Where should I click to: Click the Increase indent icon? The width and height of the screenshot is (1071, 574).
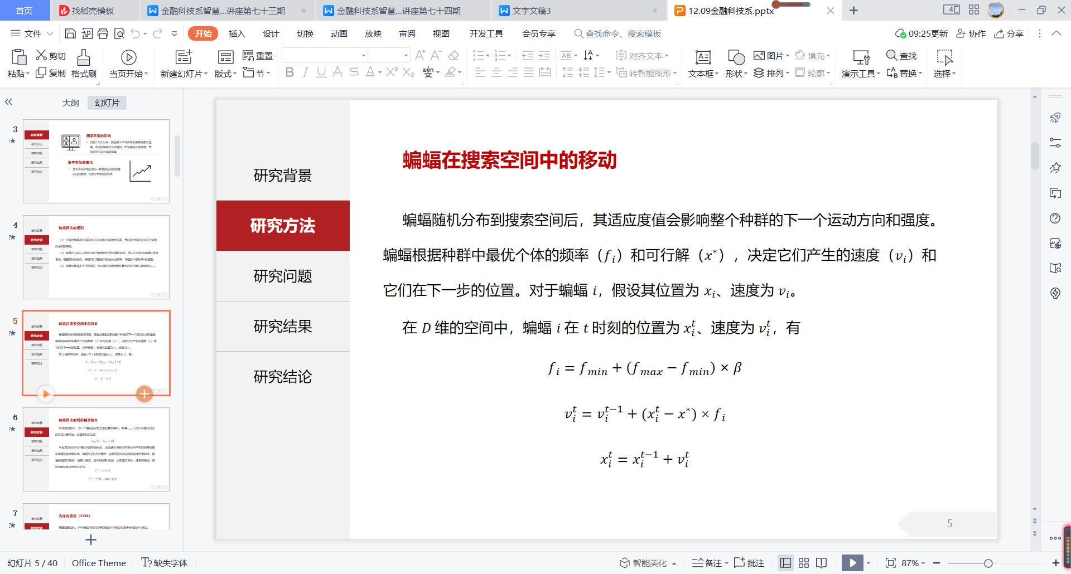[544, 55]
